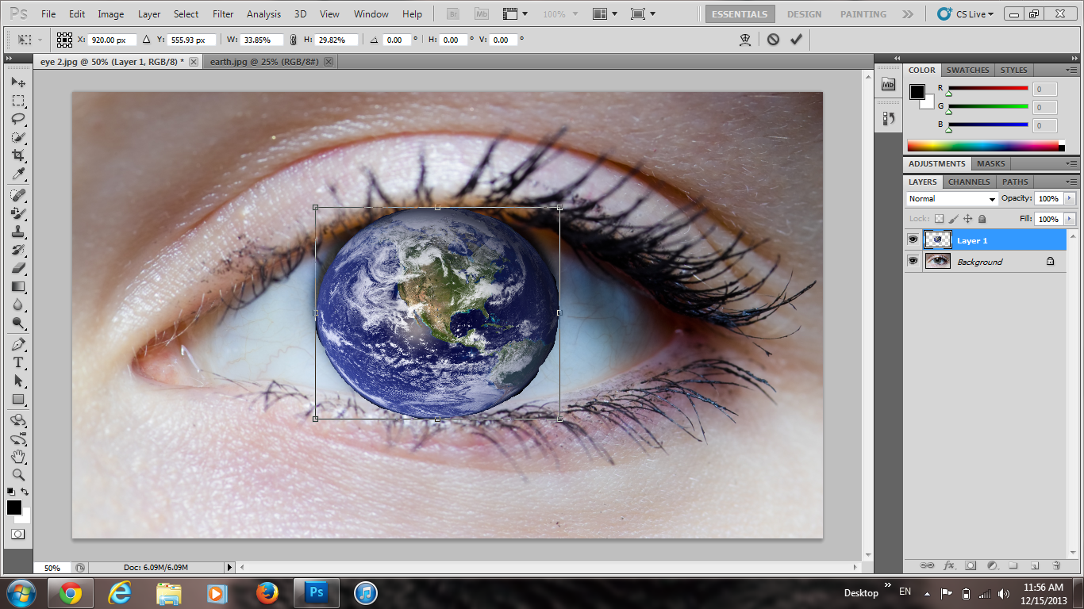Screen dimensions: 1084x609
Task: Toggle visibility of Layer 1
Action: click(x=913, y=239)
